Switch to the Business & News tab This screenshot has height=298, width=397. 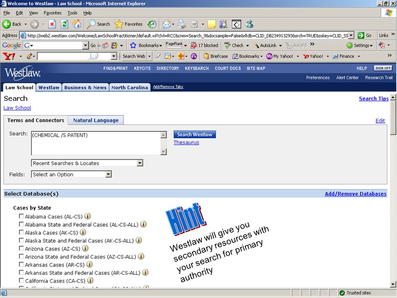point(85,87)
